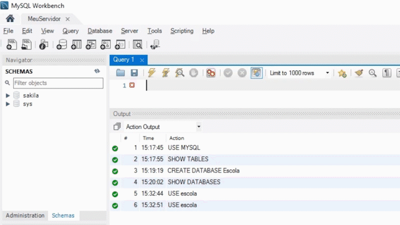400x225 pixels.
Task: Open the Query menu
Action: (x=71, y=31)
